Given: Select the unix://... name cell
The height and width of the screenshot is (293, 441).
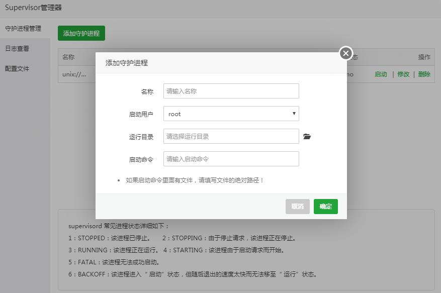Looking at the screenshot, I should pyautogui.click(x=74, y=74).
